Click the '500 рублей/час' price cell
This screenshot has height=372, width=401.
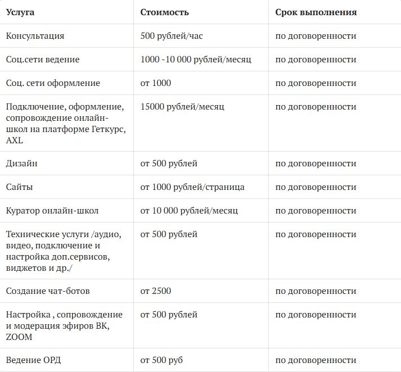[172, 36]
